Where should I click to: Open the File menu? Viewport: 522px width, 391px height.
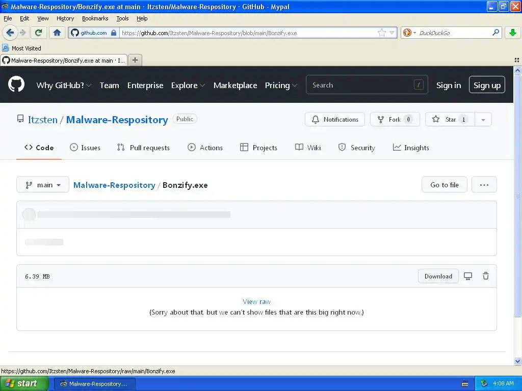click(8, 18)
